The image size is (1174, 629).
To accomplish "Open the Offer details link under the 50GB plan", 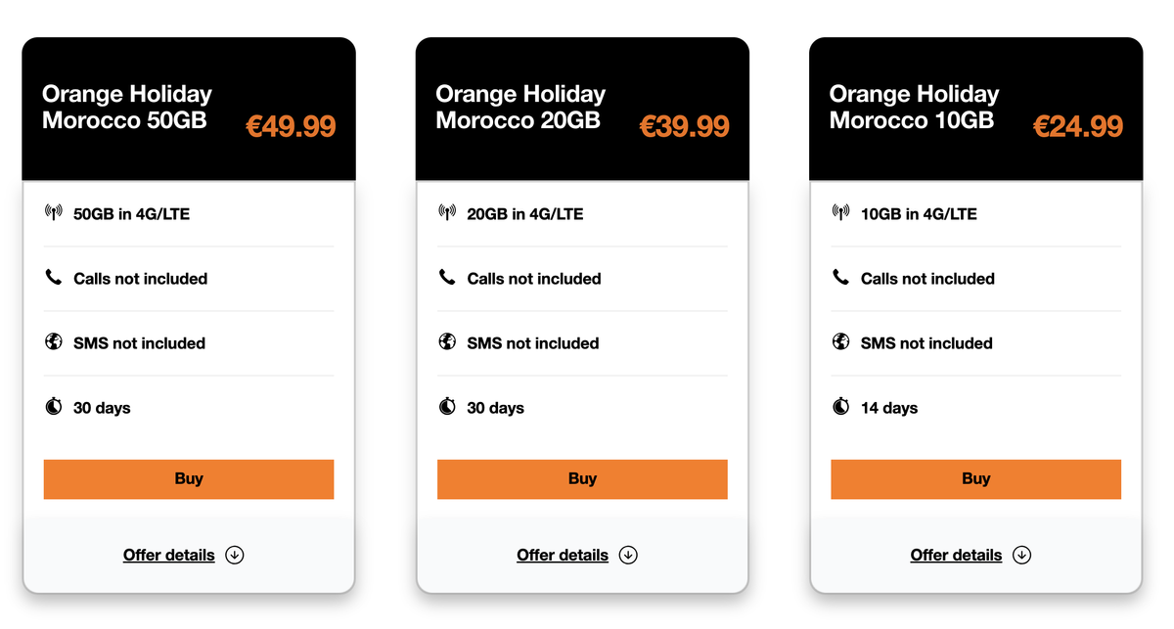I will (168, 555).
